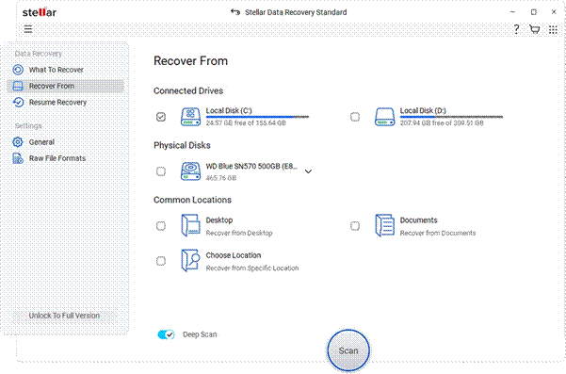Maximize the Stellar Data Recovery window
Screen dimensions: 566x374
[534, 12]
